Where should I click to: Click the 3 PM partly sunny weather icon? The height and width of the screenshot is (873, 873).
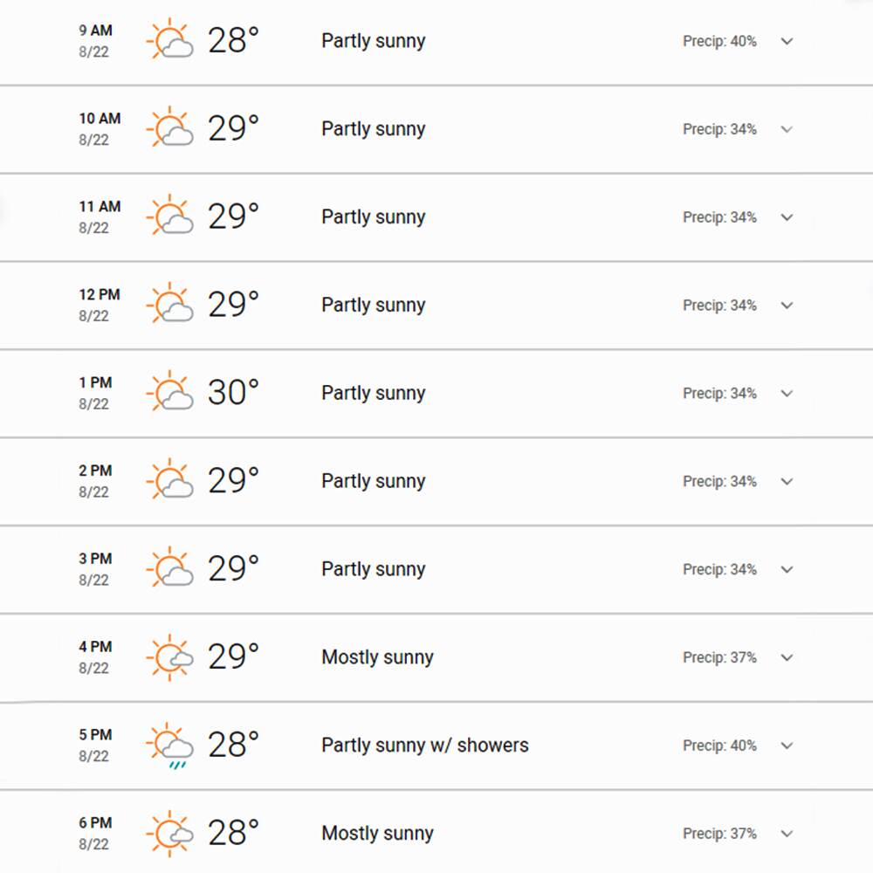click(x=170, y=567)
